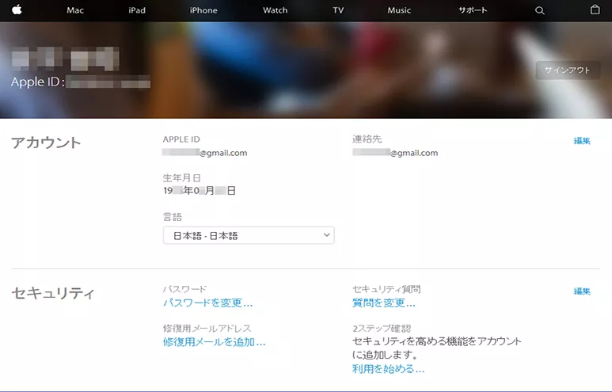Click 利用を始める under 2ステップ確認
The width and height of the screenshot is (612, 392).
tap(388, 369)
